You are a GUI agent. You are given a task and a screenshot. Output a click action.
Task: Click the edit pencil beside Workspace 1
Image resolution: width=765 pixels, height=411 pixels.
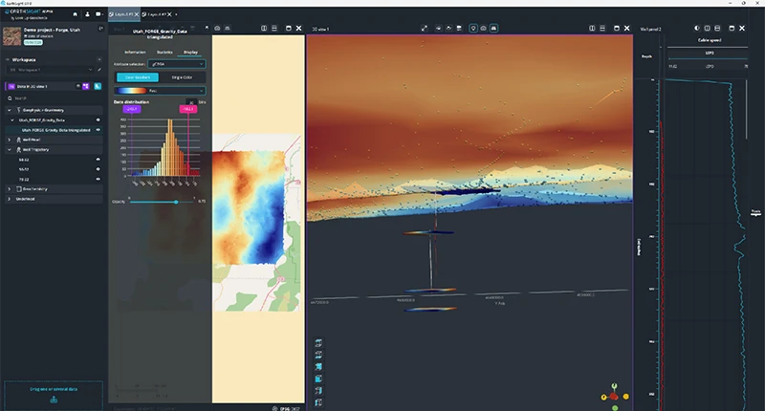point(99,70)
